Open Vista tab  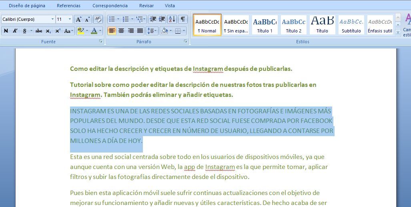(170, 6)
